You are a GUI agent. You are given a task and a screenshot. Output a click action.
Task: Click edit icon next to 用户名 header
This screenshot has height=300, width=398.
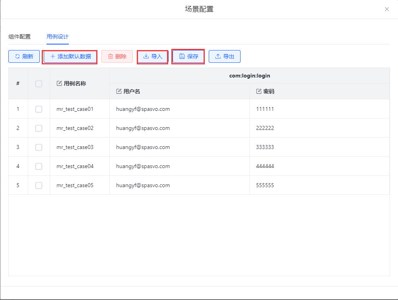119,91
